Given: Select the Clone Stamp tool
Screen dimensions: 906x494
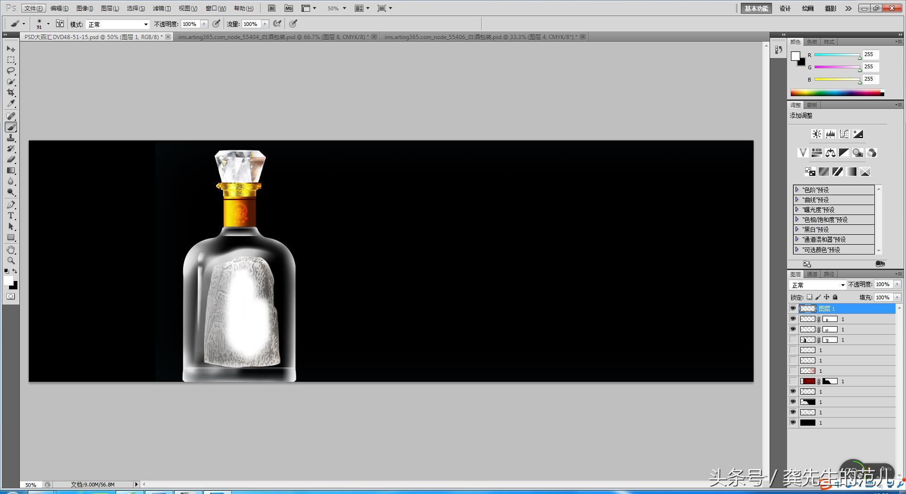Looking at the screenshot, I should click(11, 138).
